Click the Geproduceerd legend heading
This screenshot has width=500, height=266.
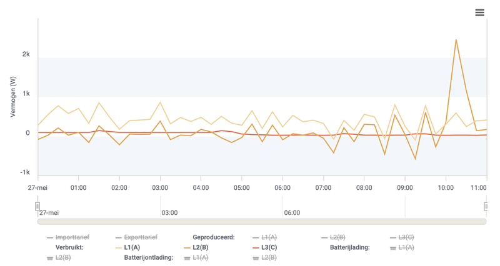(214, 237)
